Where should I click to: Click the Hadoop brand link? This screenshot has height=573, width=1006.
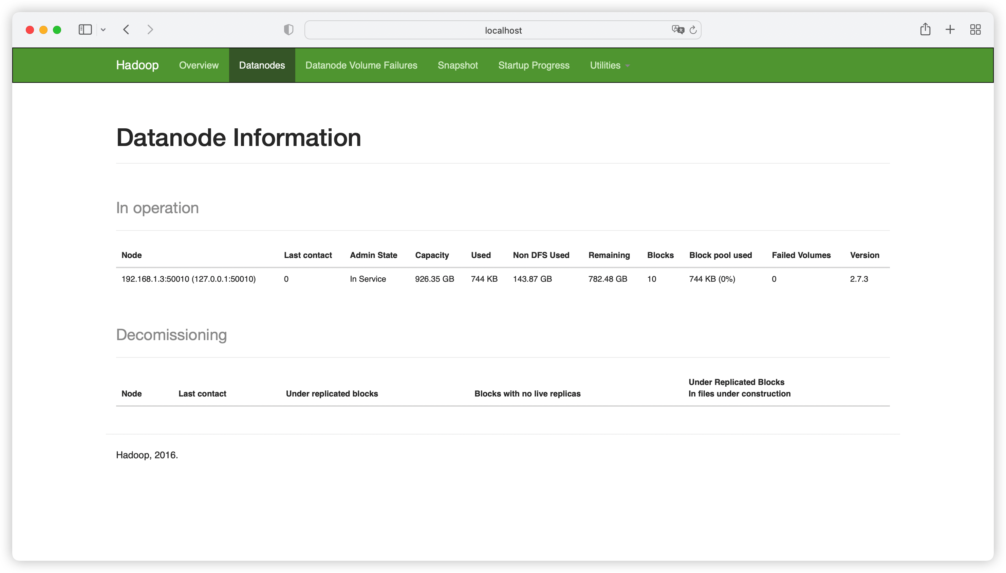137,65
